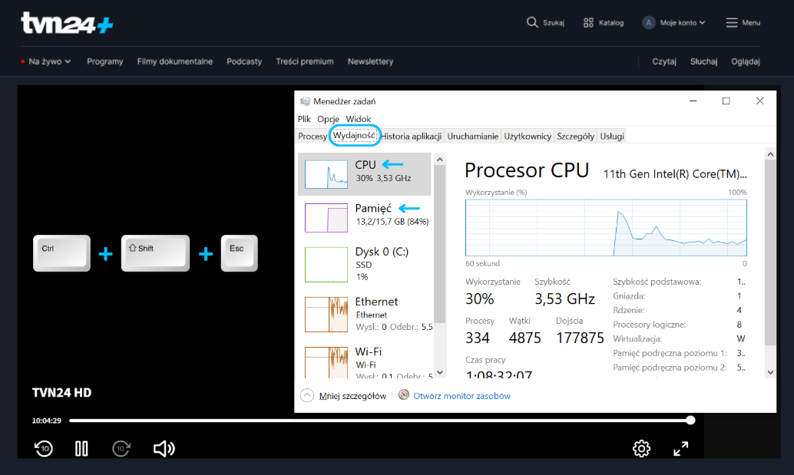794x475 pixels.
Task: Open Plik menu in Task Manager
Action: click(x=304, y=119)
